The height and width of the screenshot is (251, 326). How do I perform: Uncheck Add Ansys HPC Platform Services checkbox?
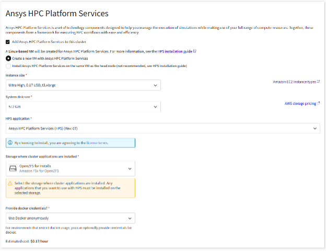click(8, 42)
